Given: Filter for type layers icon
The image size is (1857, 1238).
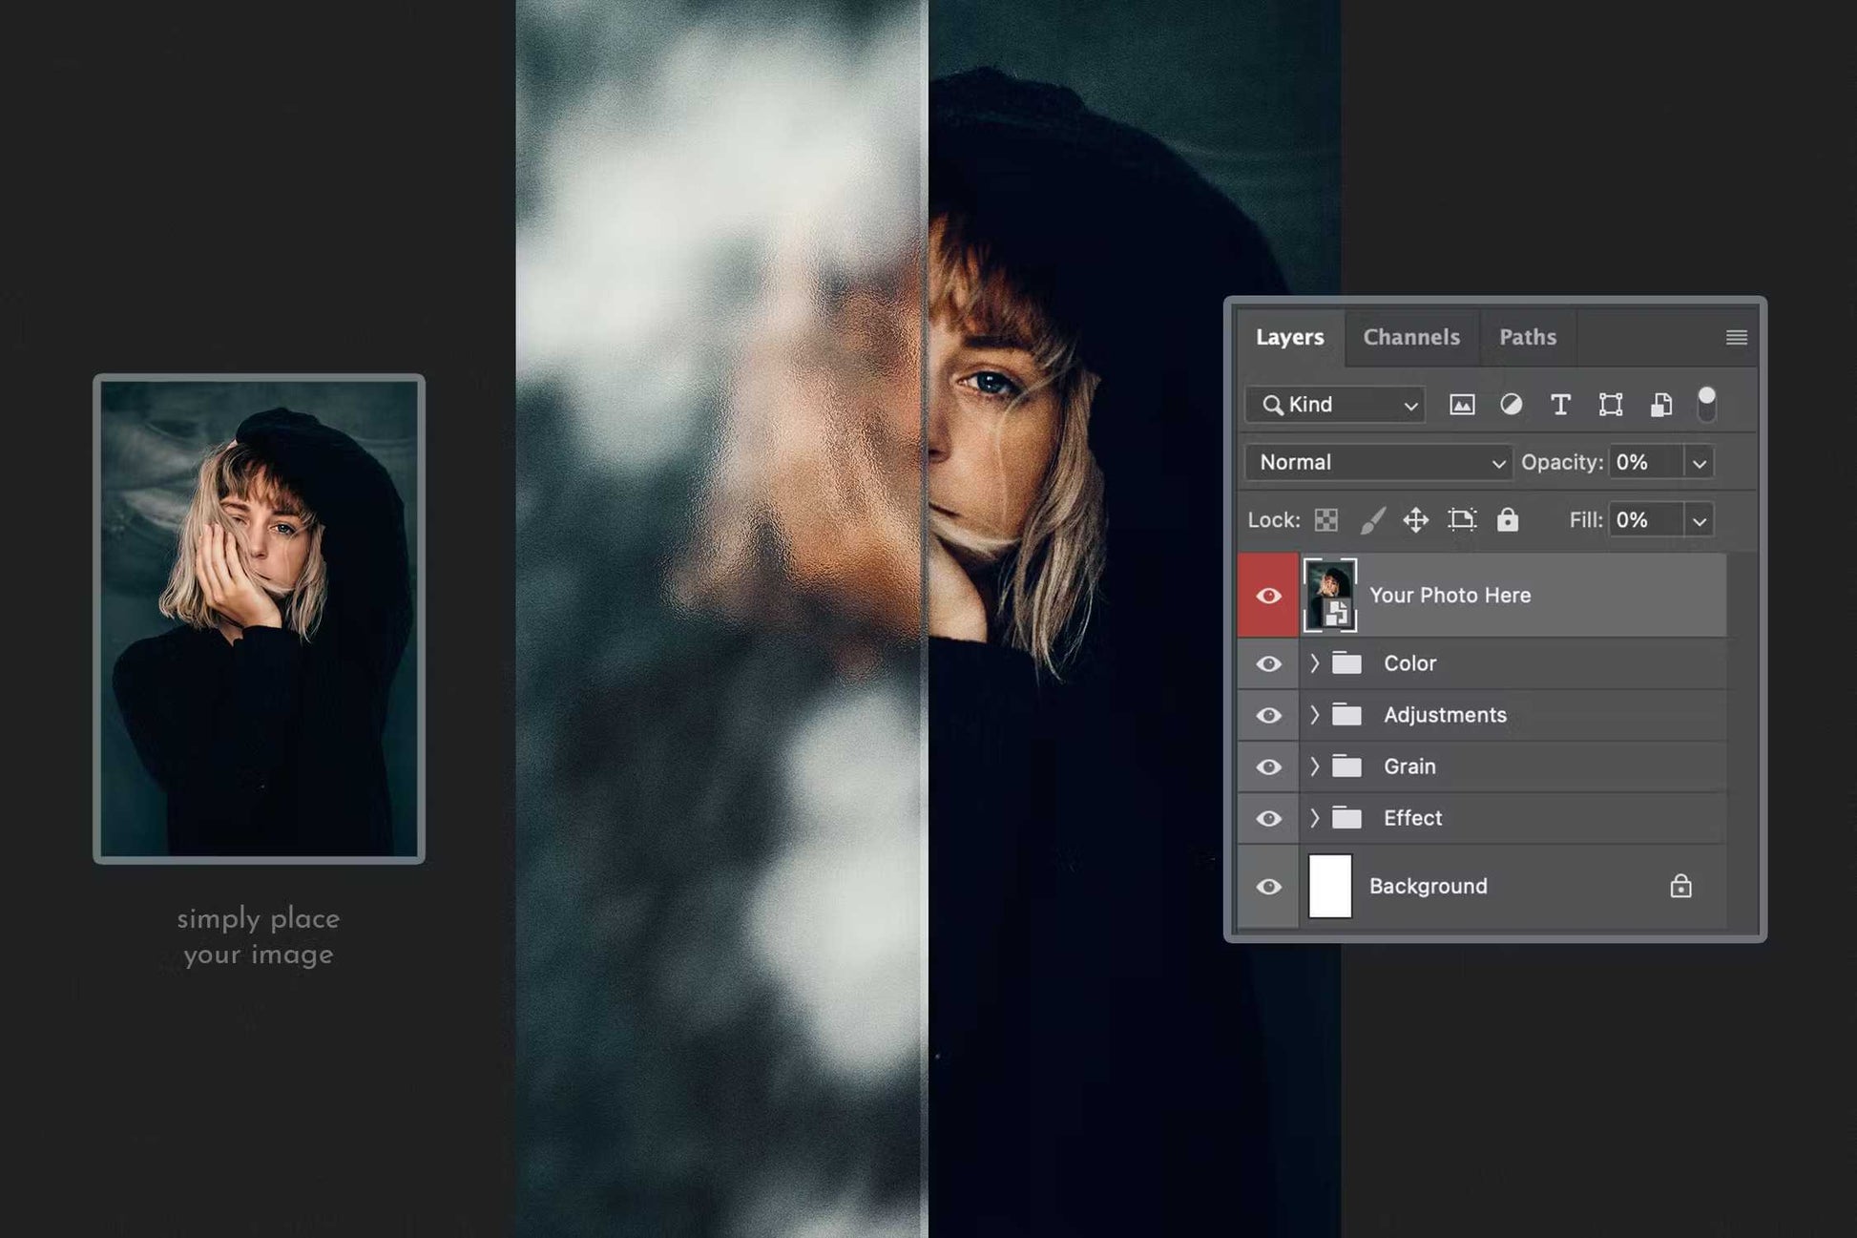Looking at the screenshot, I should click(x=1560, y=405).
